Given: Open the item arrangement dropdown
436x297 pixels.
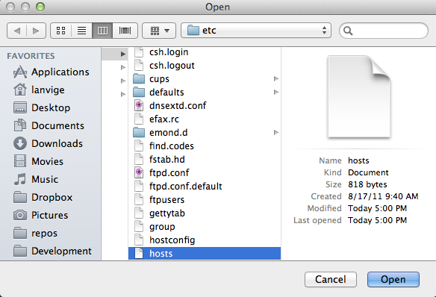Looking at the screenshot, I should 159,31.
